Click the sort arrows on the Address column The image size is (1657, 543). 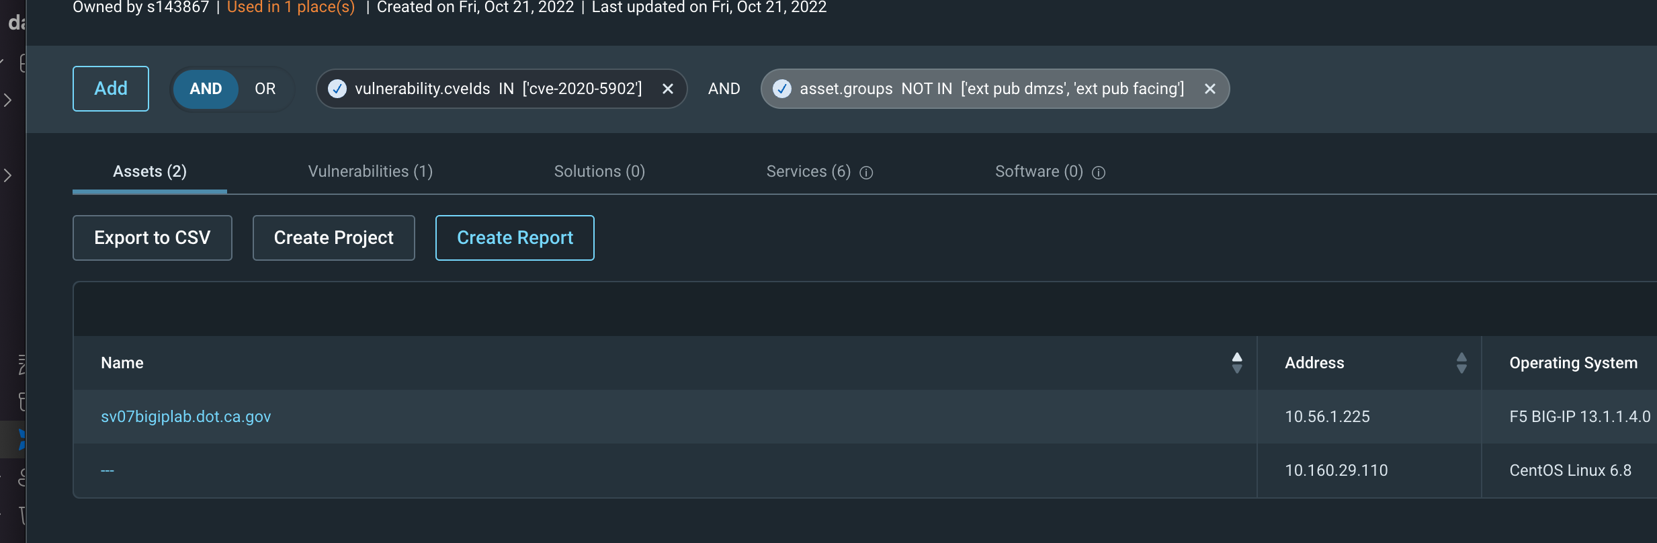(1461, 363)
